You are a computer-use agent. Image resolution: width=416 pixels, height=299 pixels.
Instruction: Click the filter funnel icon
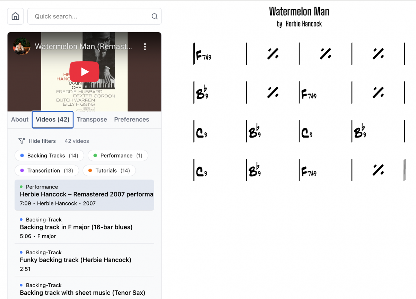point(22,141)
